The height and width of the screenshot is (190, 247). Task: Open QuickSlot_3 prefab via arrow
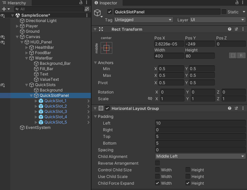(x=88, y=112)
